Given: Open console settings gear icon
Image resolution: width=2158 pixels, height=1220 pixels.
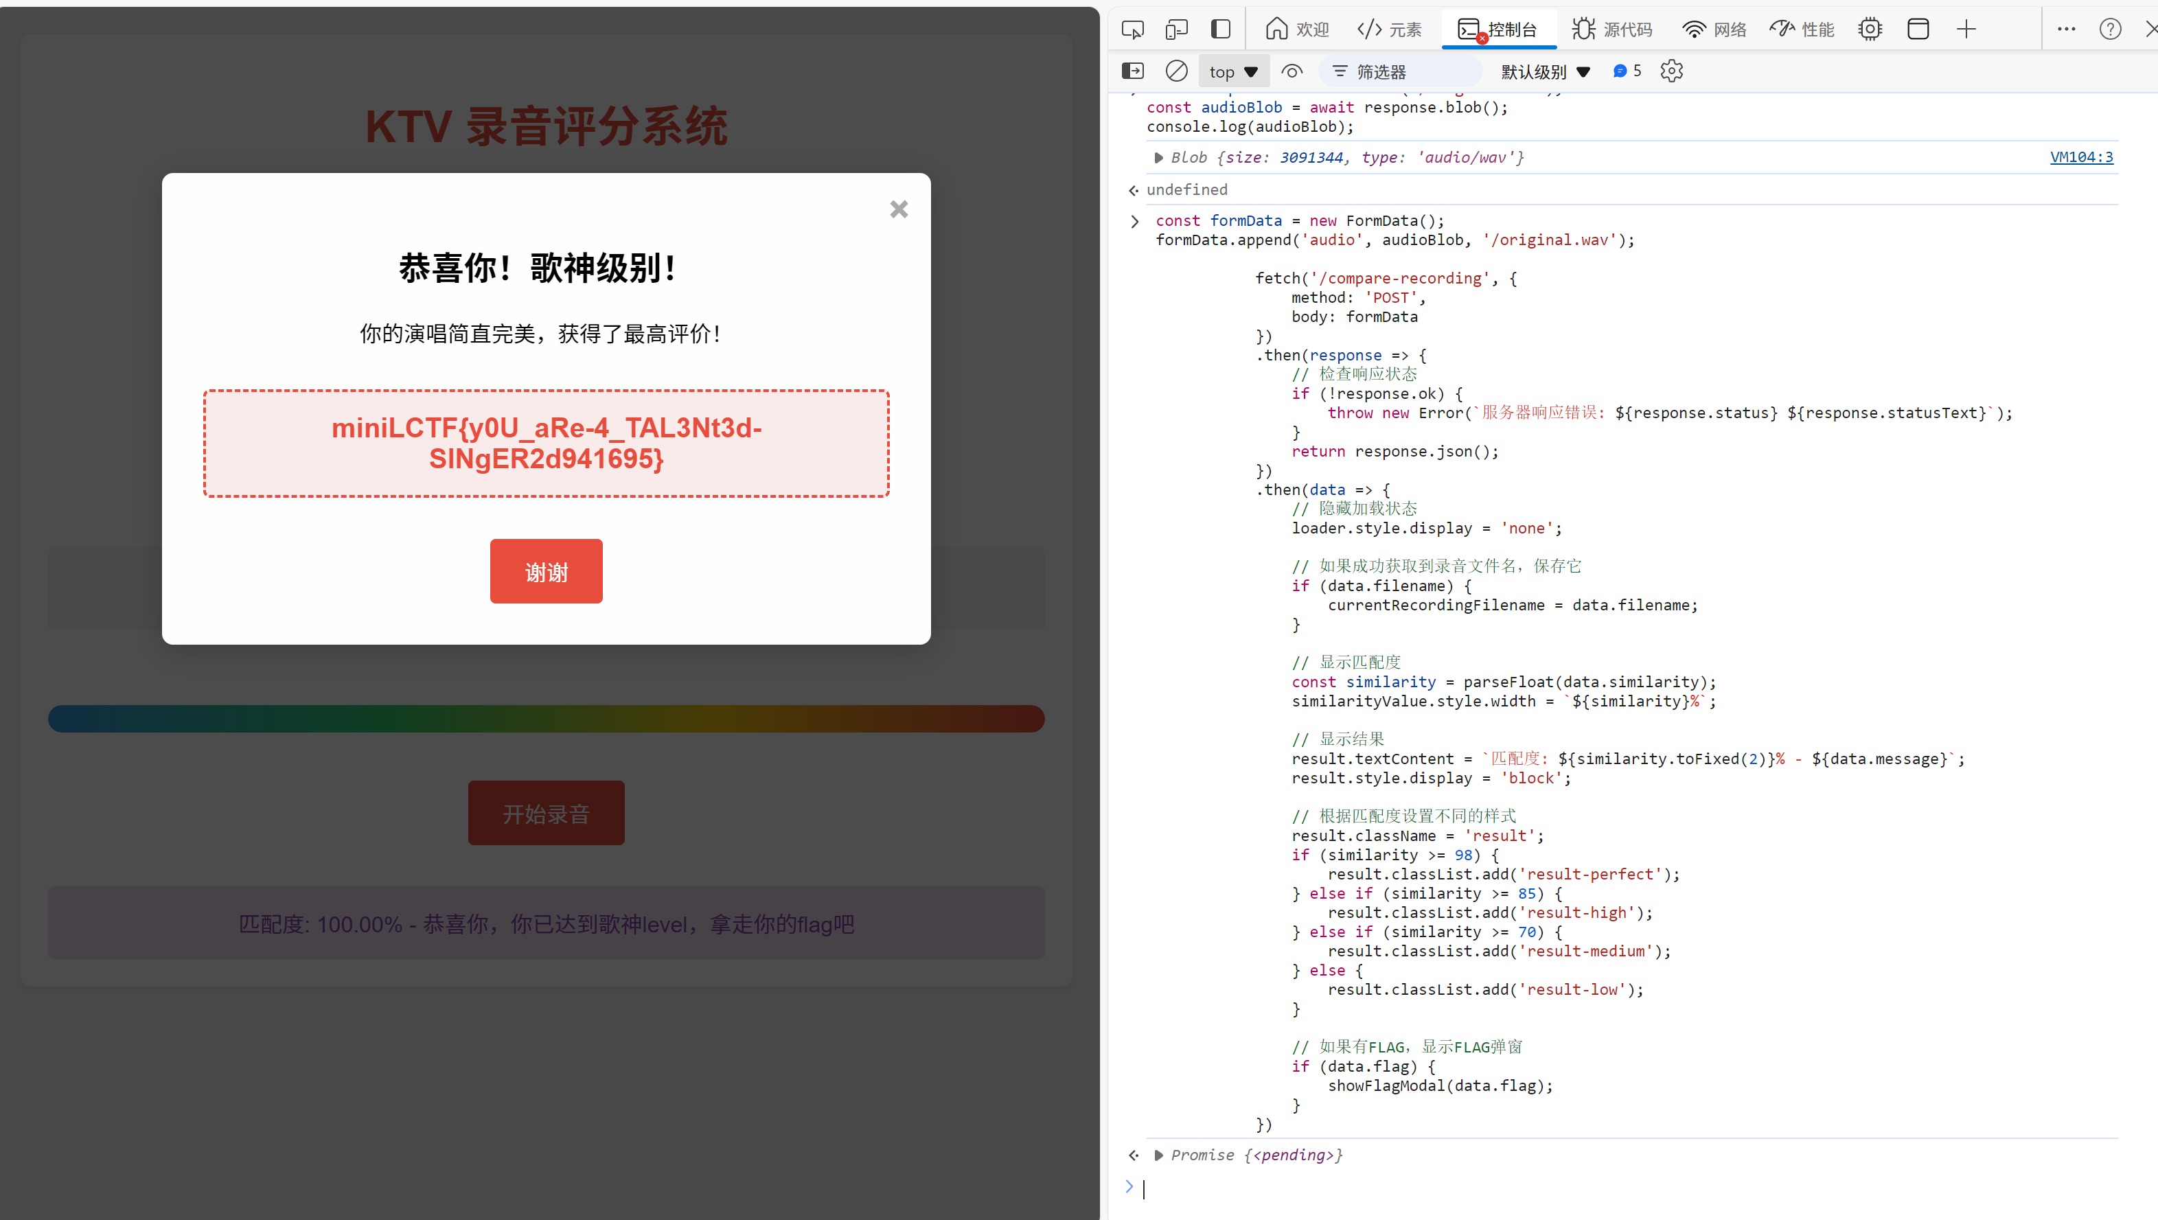Looking at the screenshot, I should (x=1671, y=71).
